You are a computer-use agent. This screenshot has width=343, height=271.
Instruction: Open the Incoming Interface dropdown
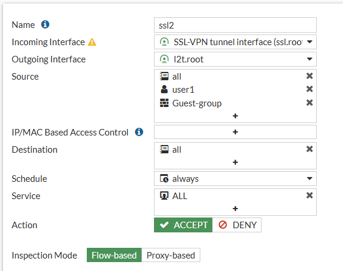point(310,42)
